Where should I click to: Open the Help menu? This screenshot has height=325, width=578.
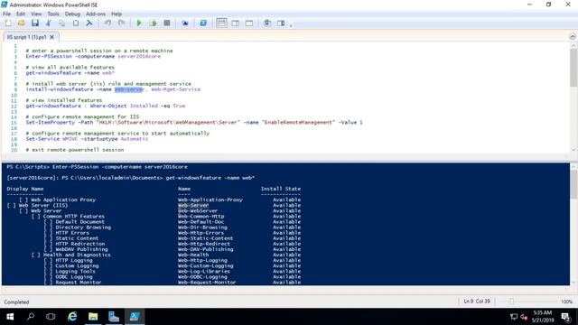point(117,14)
